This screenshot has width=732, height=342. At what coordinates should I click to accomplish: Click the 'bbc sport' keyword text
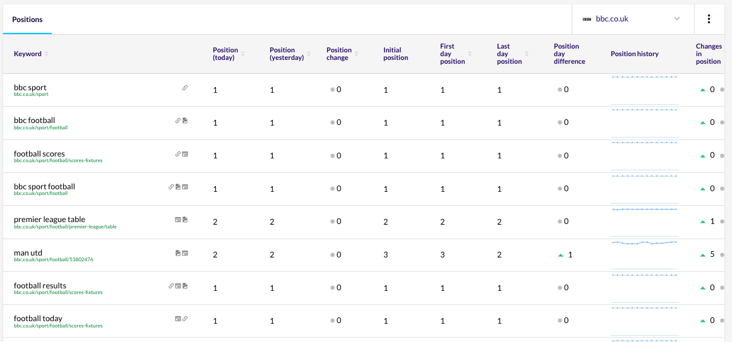click(x=30, y=87)
